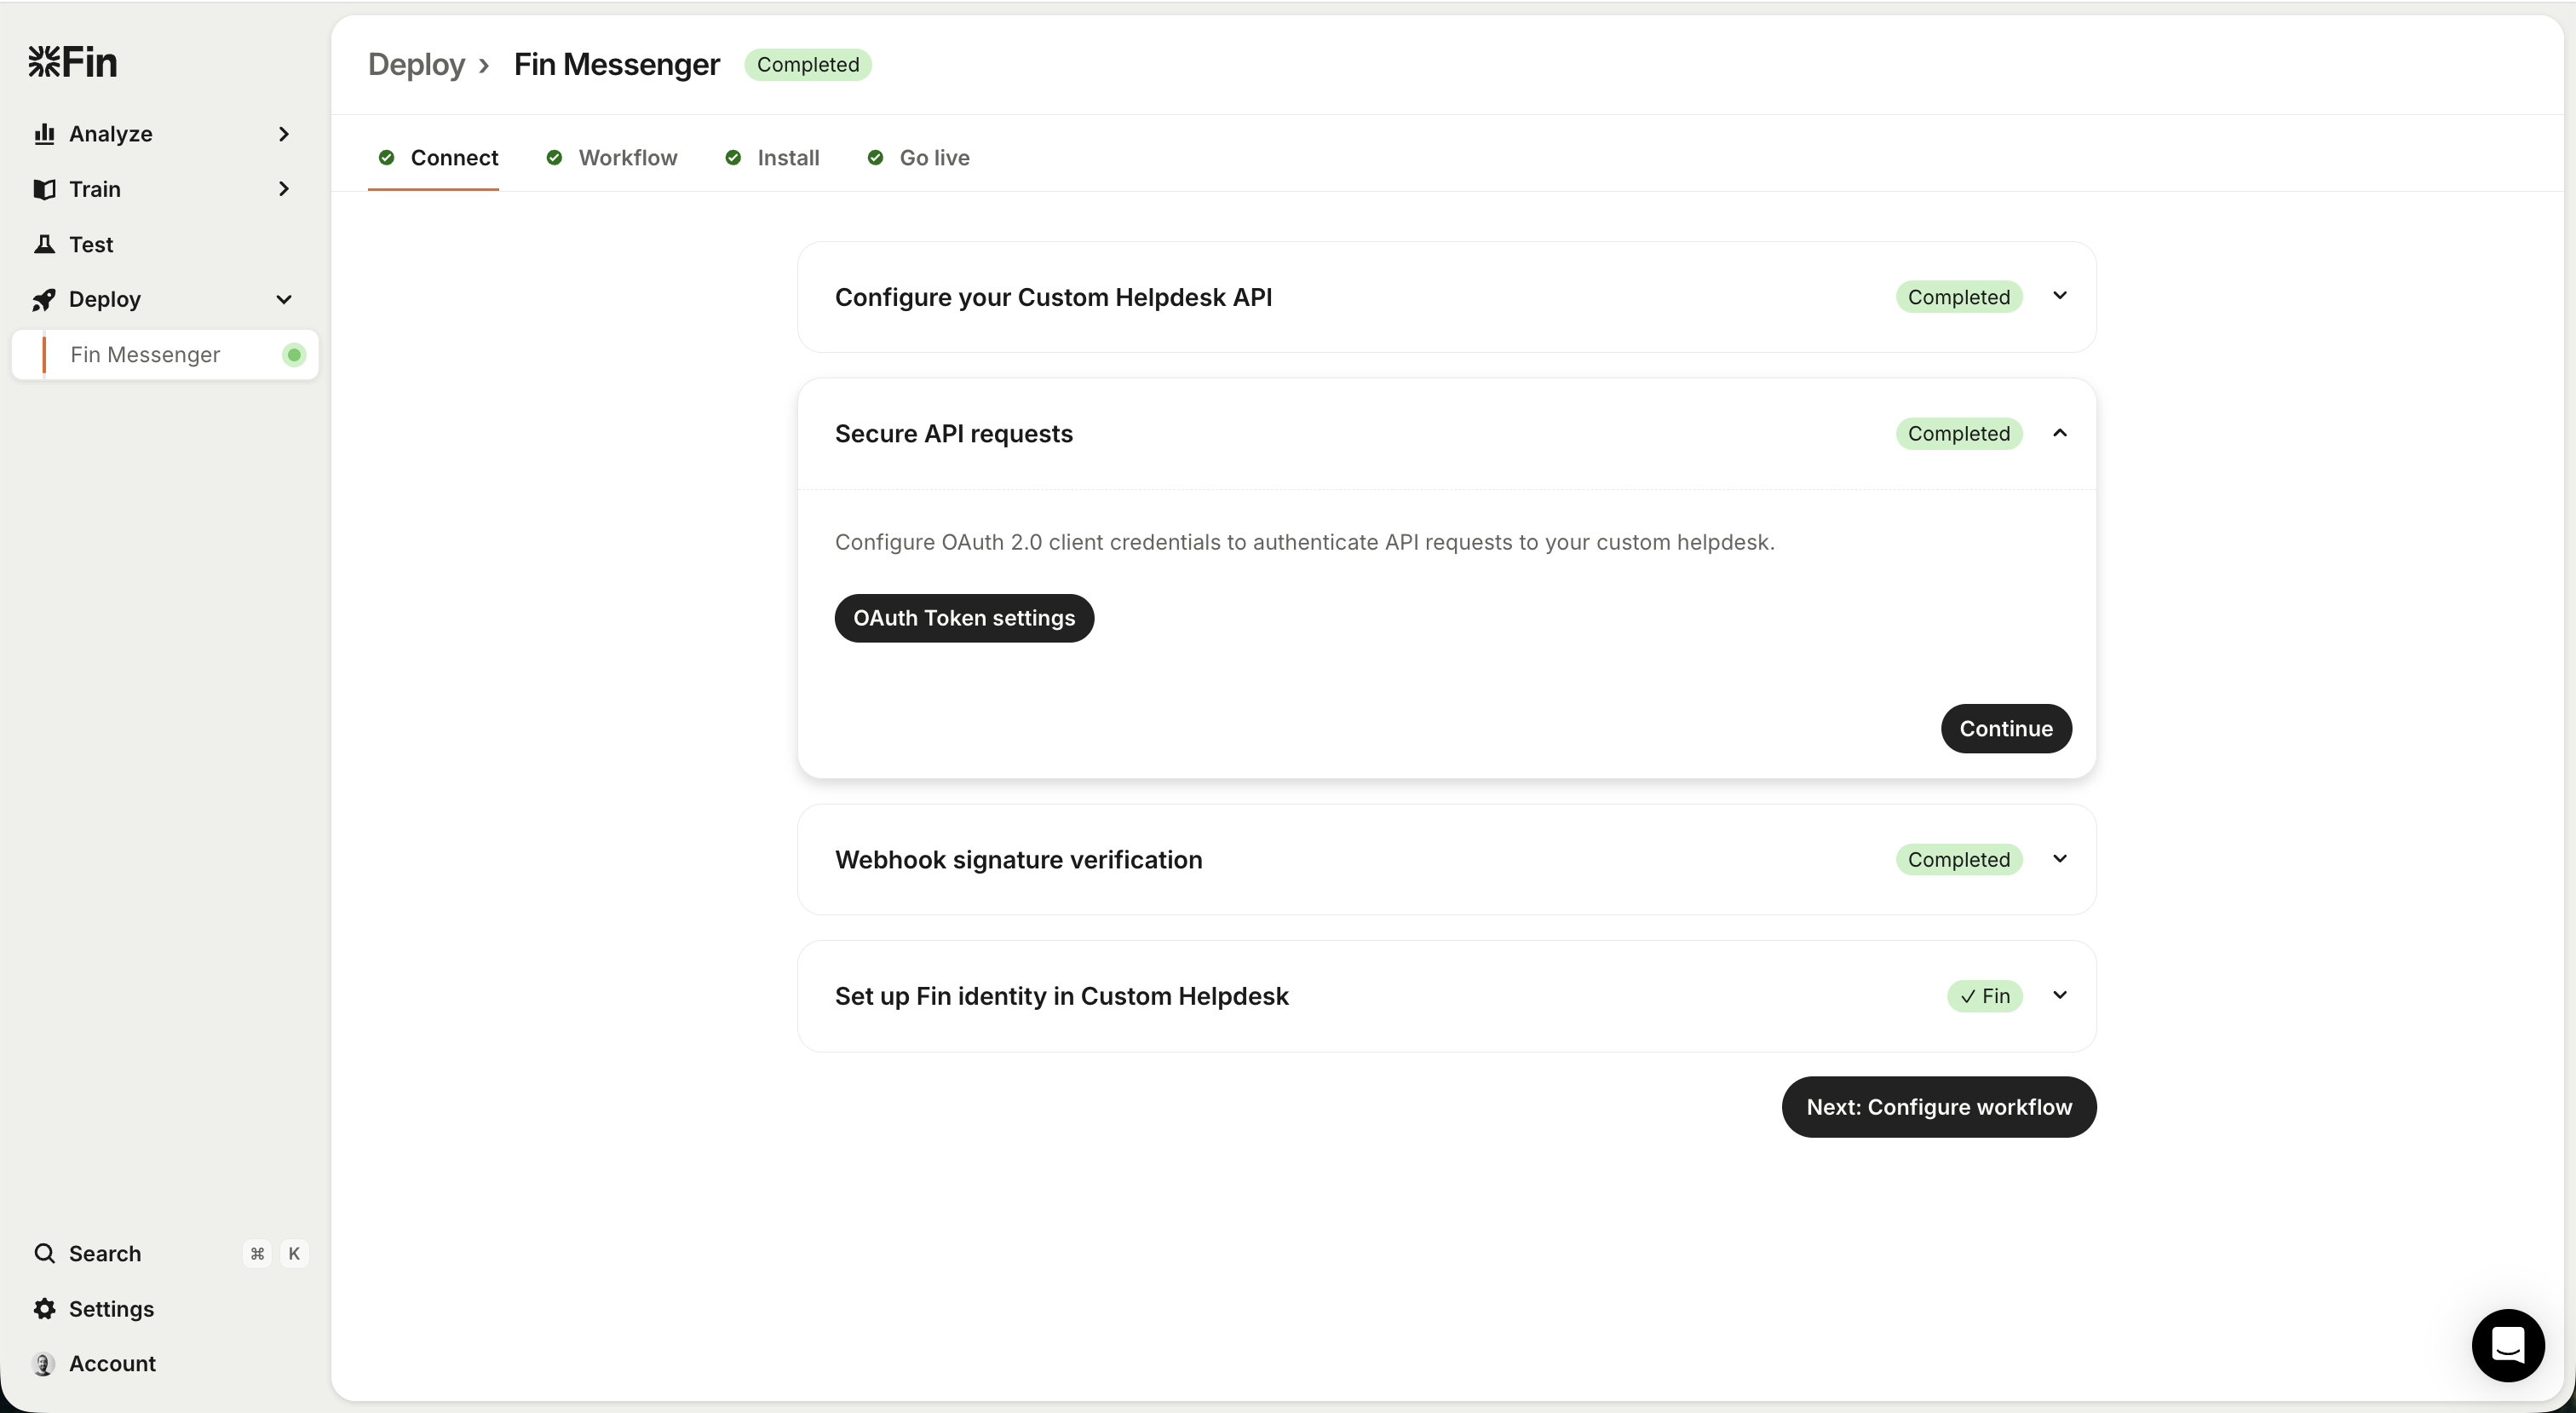The image size is (2576, 1413).
Task: Expand Configure your Custom Helpdesk API
Action: pos(2059,297)
